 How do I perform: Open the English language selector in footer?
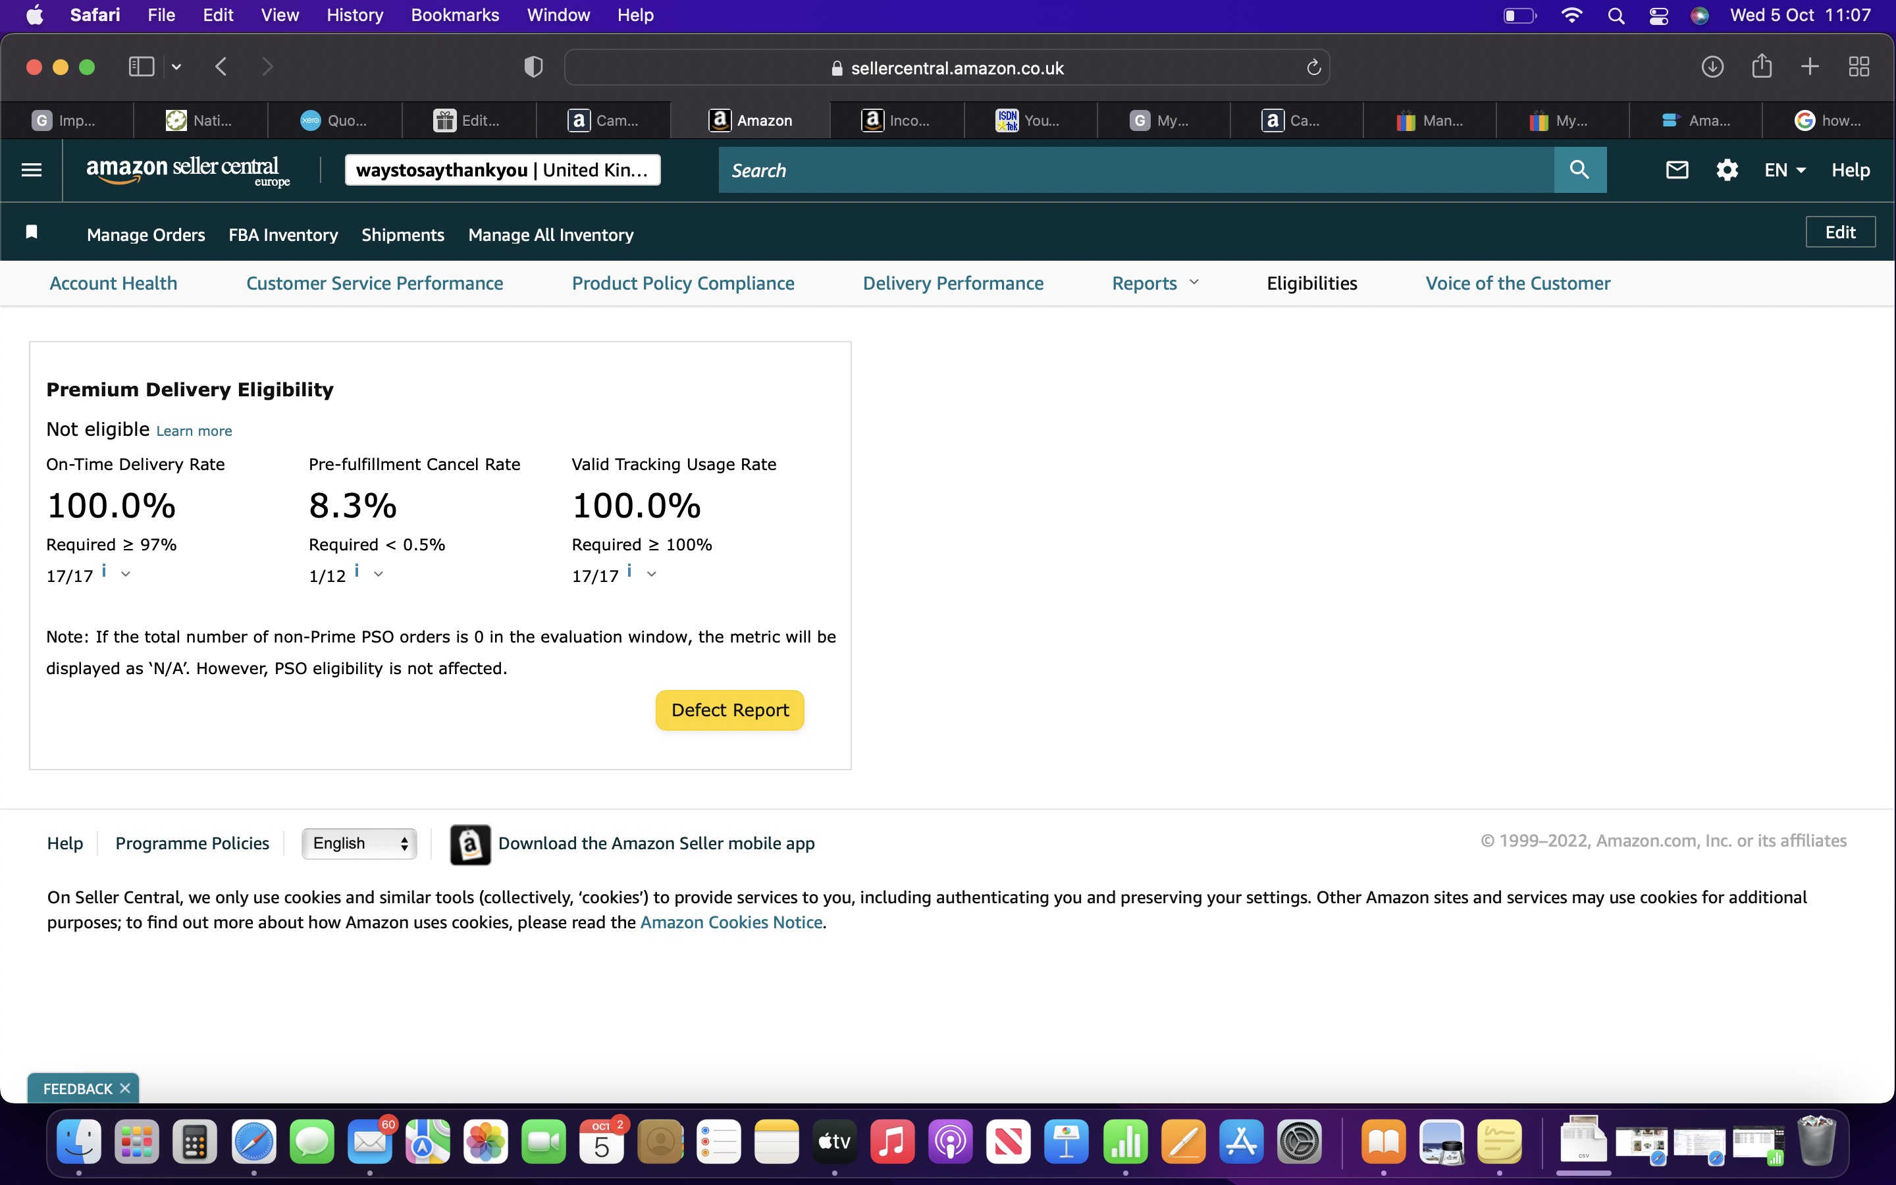(x=359, y=843)
